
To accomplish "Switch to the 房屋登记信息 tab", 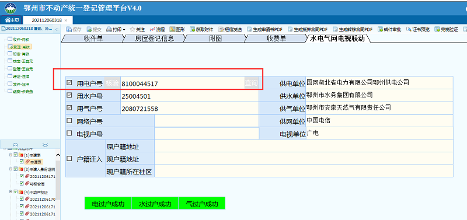I will click(154, 39).
